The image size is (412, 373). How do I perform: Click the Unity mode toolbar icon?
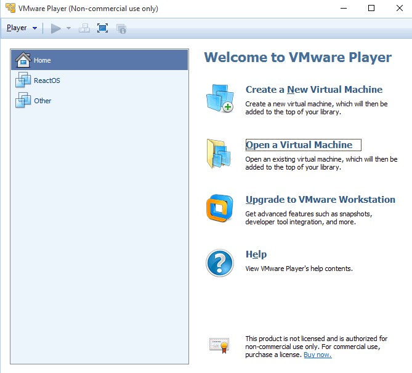121,28
